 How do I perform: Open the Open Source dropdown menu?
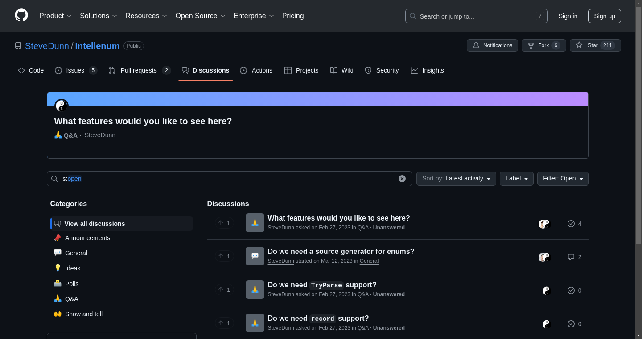(201, 16)
